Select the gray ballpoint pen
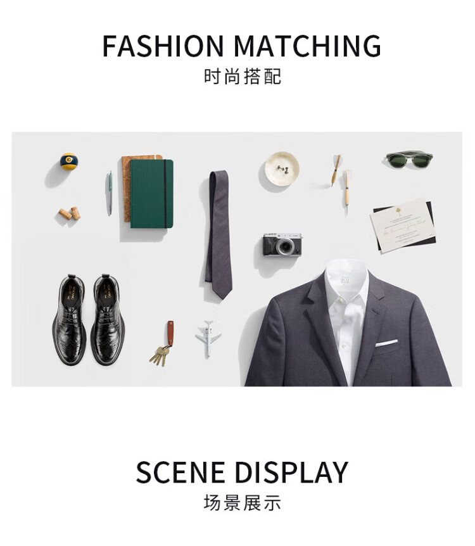 110,193
